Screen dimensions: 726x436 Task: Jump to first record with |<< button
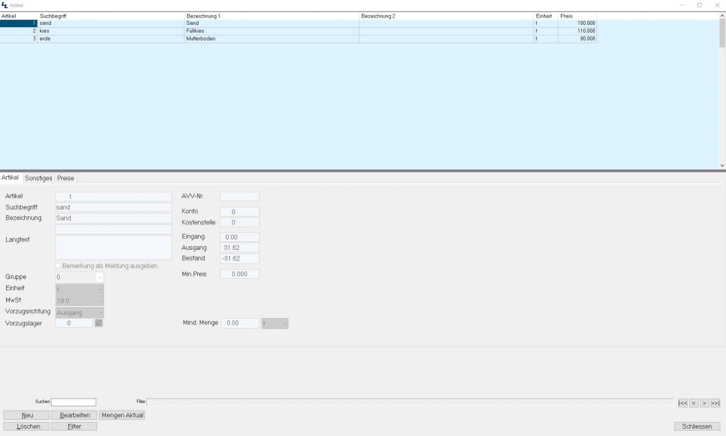click(682, 403)
